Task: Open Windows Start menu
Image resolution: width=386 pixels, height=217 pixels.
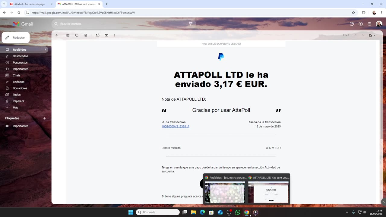Action: [x=131, y=212]
